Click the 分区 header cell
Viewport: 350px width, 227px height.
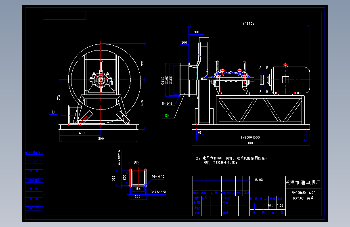(x=214, y=193)
